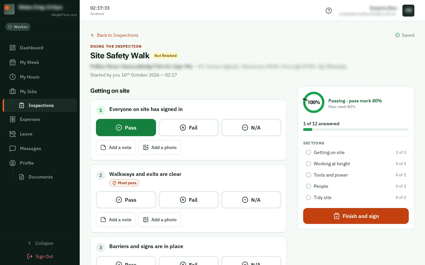Open the help question mark icon
Image resolution: width=425 pixels, height=265 pixels.
pyautogui.click(x=329, y=11)
